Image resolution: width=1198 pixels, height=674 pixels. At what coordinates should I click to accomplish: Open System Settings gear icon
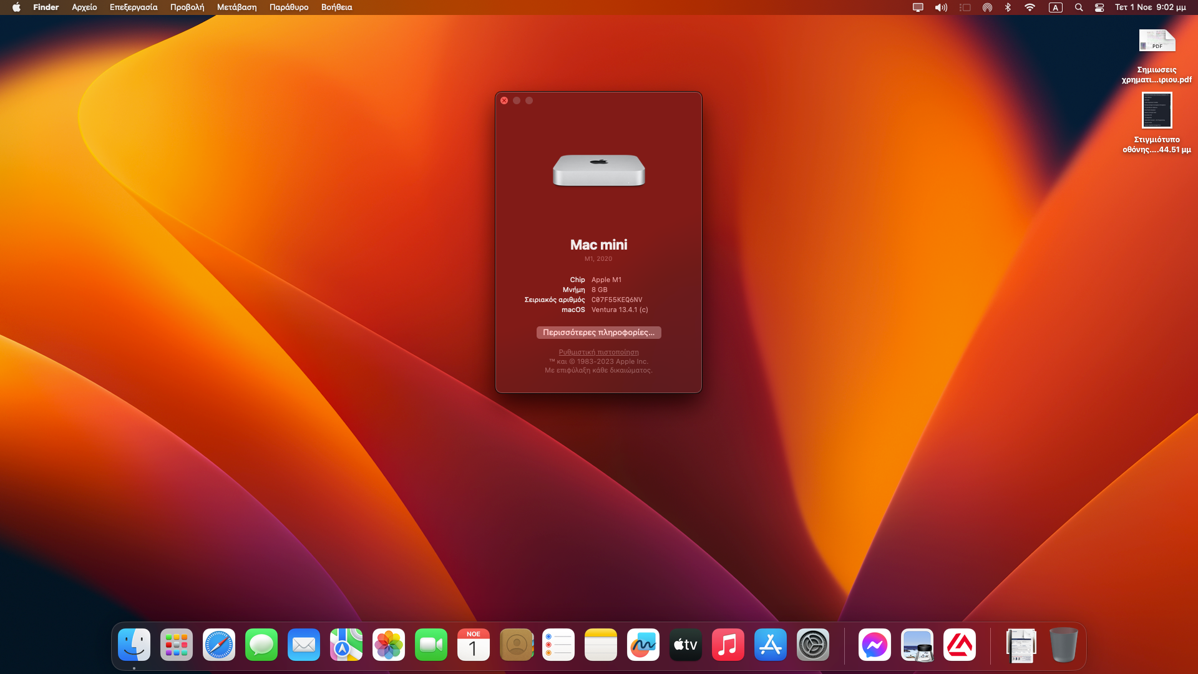pyautogui.click(x=813, y=645)
